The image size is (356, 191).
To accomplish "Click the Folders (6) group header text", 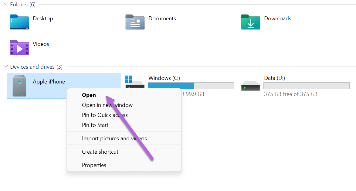I will (23, 5).
